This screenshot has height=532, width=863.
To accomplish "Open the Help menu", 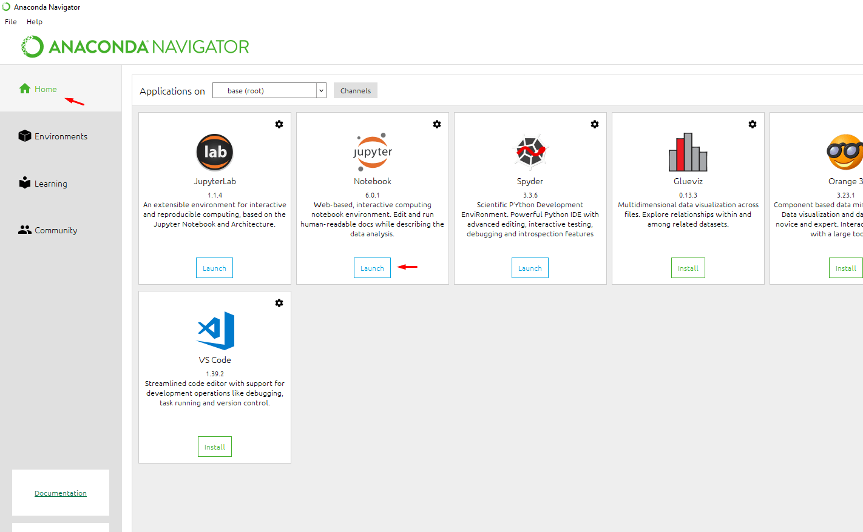I will [35, 21].
